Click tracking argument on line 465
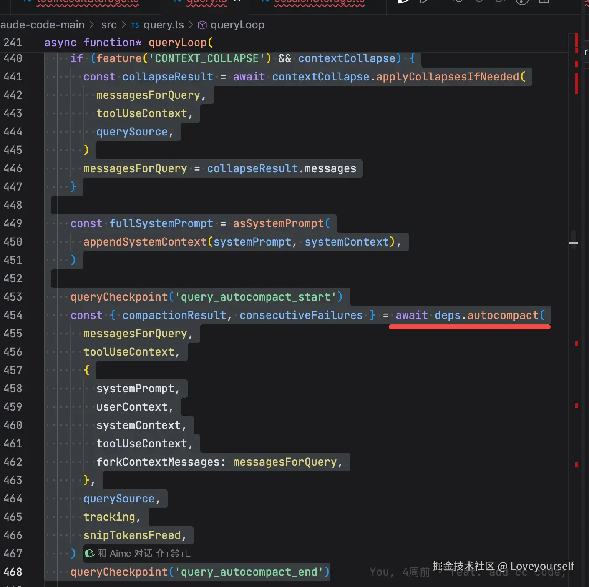589x587 pixels. point(109,517)
